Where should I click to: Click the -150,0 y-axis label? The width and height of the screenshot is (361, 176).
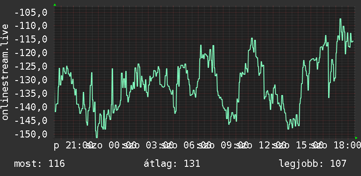click(31, 134)
